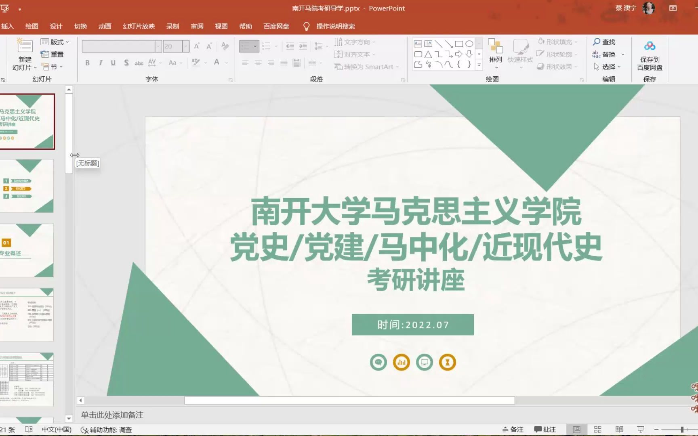This screenshot has width=698, height=436.
Task: Click Increase Font Size icon
Action: pyautogui.click(x=197, y=46)
